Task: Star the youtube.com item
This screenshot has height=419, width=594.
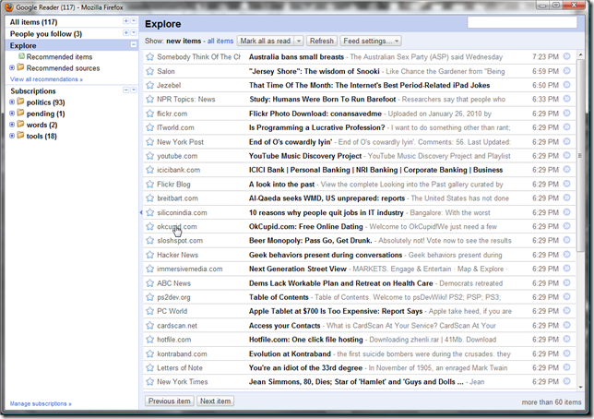Action: click(x=150, y=156)
